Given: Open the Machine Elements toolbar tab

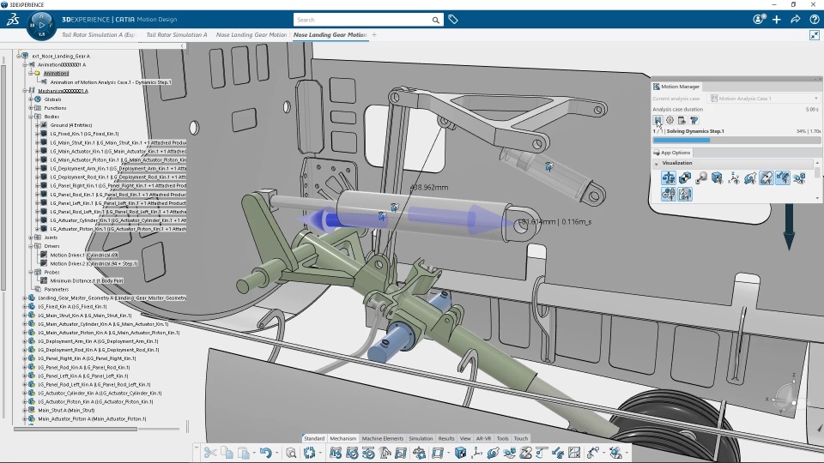Looking at the screenshot, I should 383,438.
